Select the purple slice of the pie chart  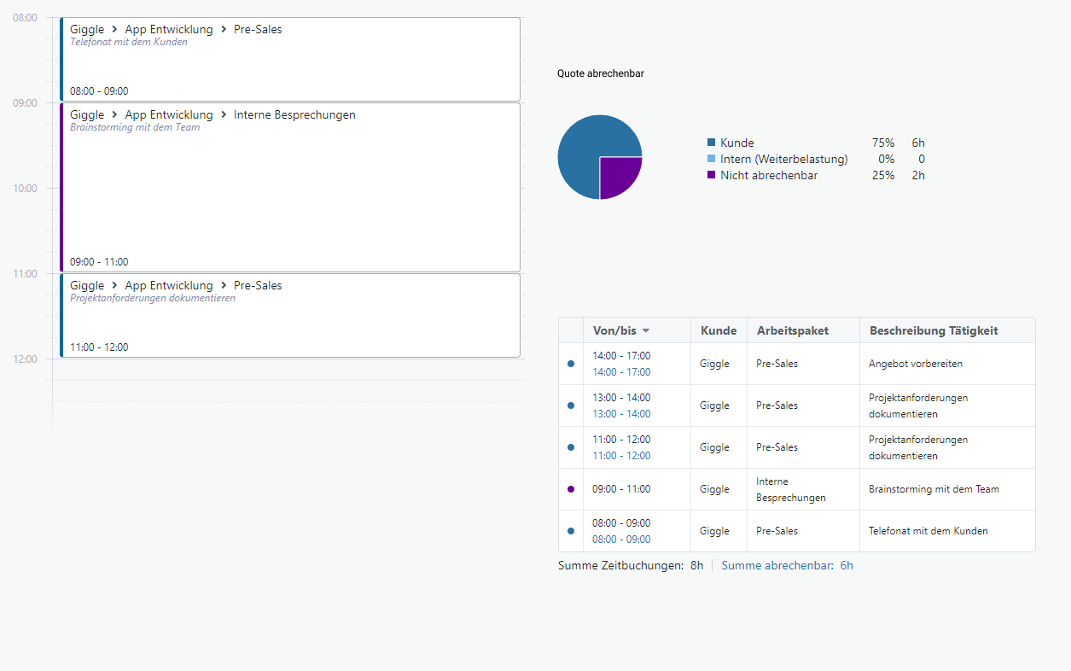[618, 175]
